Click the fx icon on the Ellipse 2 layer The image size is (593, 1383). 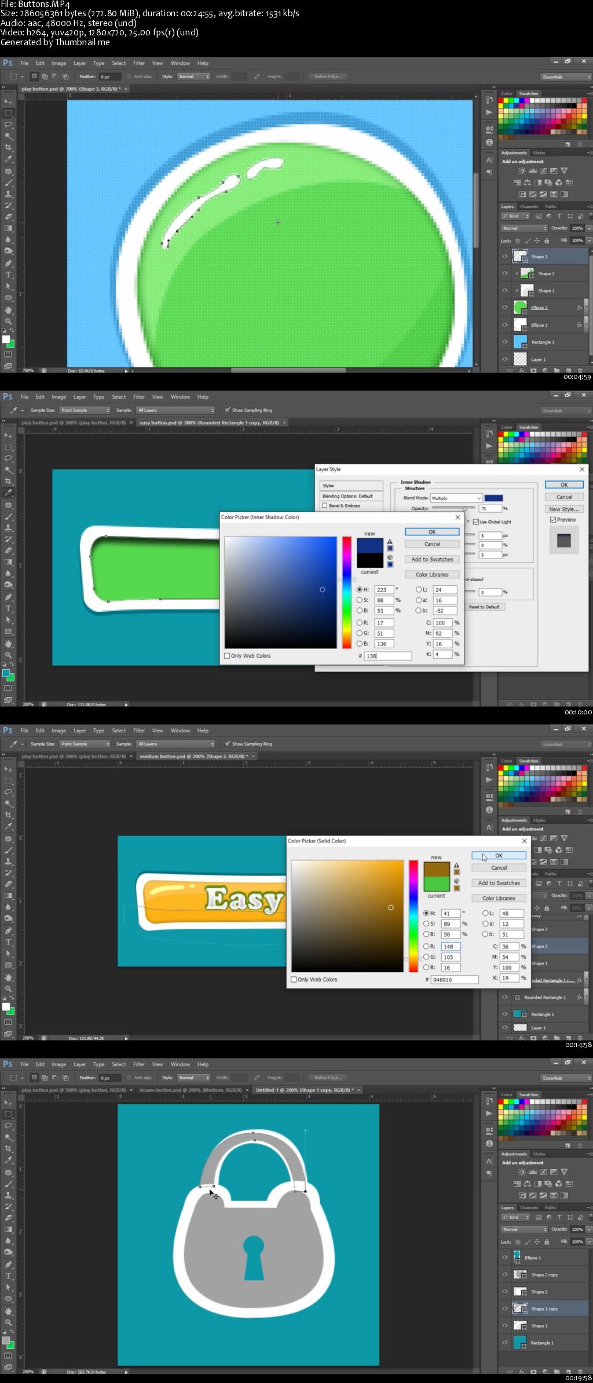point(579,308)
